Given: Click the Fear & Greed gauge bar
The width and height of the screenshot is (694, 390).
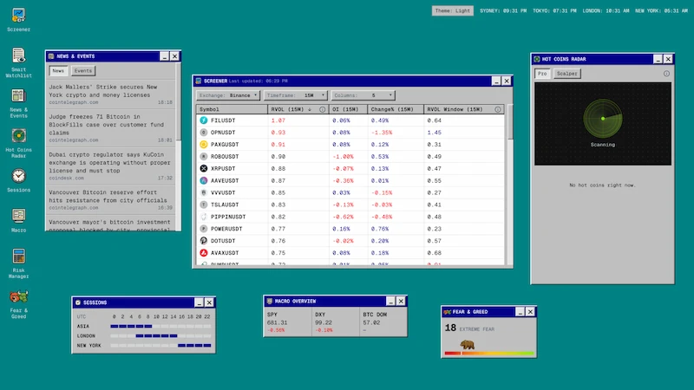Looking at the screenshot, I should pyautogui.click(x=488, y=353).
